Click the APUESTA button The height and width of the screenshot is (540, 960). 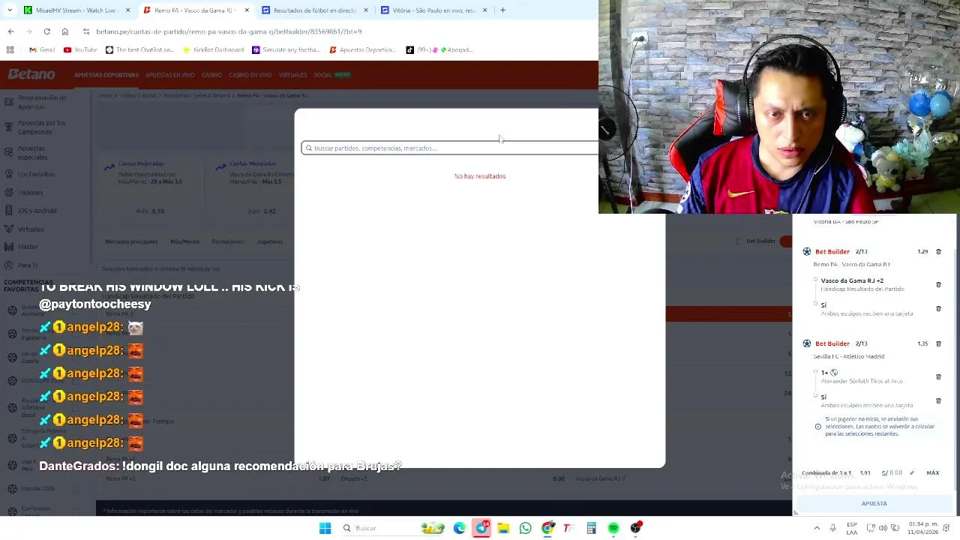(x=874, y=503)
